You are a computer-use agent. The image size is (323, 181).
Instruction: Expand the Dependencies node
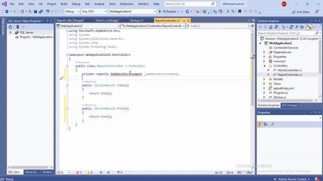(x=264, y=52)
